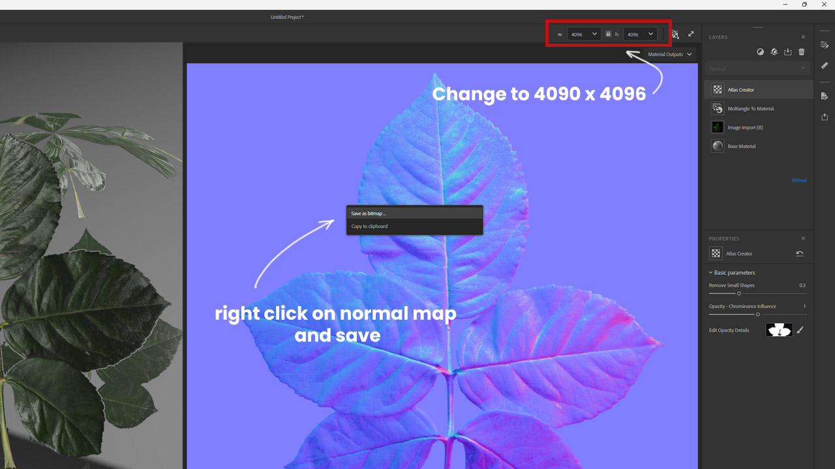Click the fullscreen expand arrows icon
835x469 pixels.
click(x=691, y=34)
